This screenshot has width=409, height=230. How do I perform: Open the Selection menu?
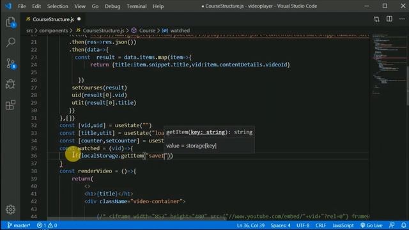point(58,6)
